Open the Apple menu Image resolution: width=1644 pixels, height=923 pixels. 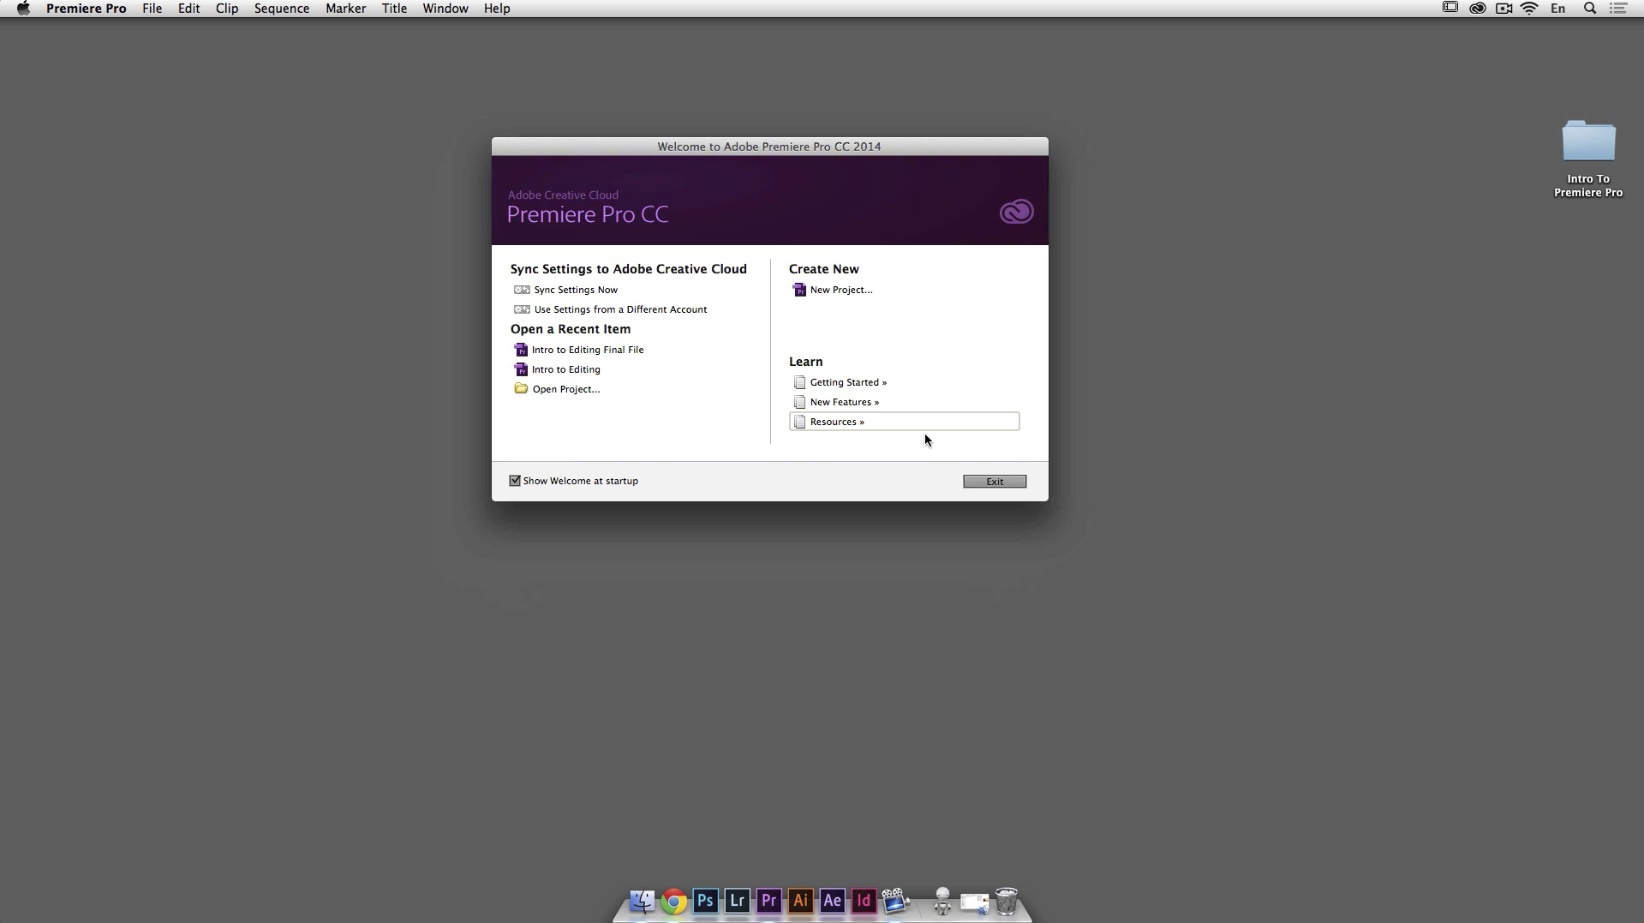(23, 9)
